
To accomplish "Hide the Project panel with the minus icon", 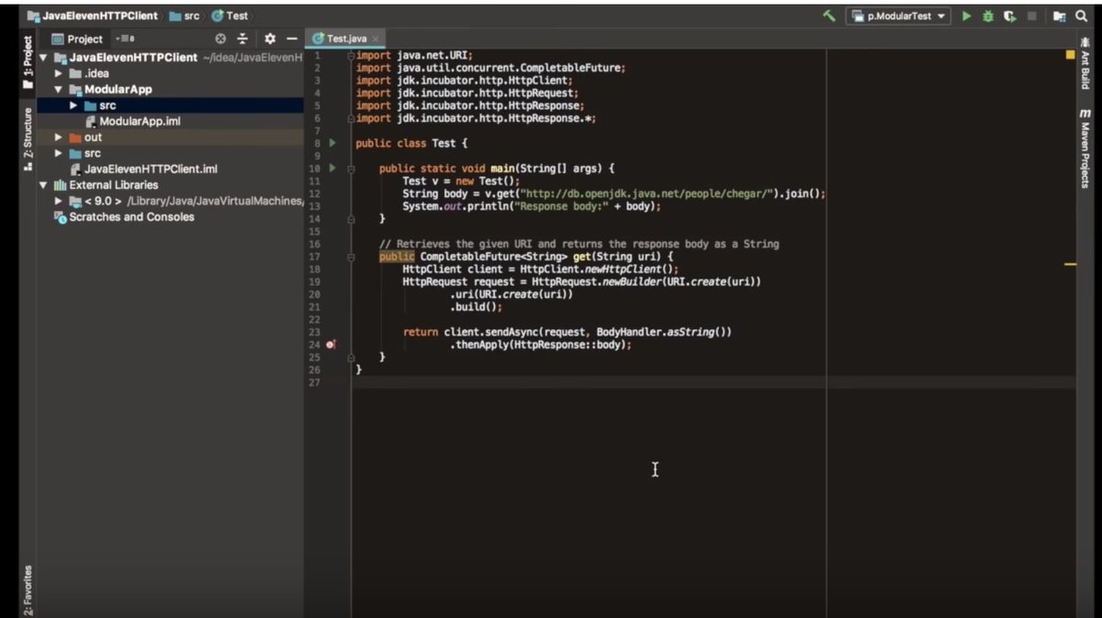I will [x=292, y=39].
